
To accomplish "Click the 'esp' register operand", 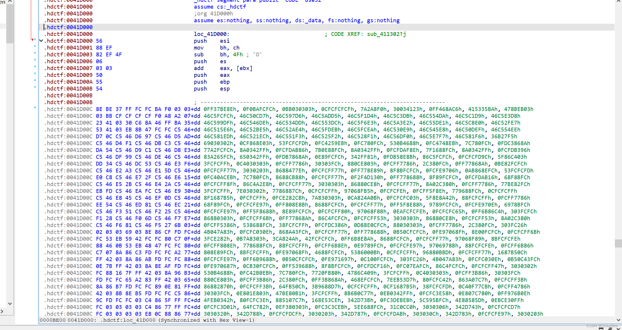I will 225,89.
